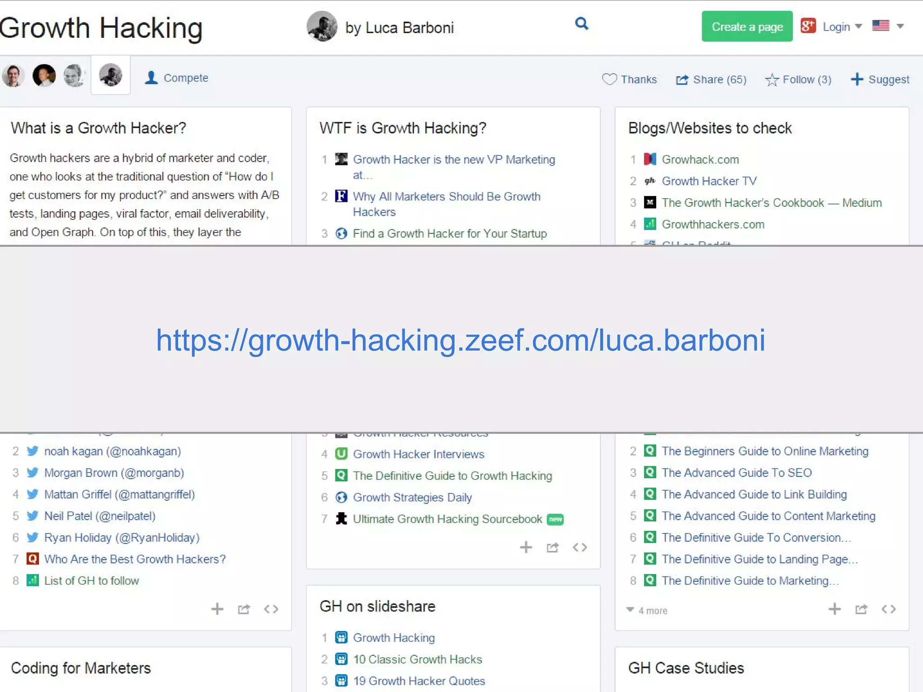The height and width of the screenshot is (692, 923).
Task: Select the first contributor avatar
Action: coord(14,76)
